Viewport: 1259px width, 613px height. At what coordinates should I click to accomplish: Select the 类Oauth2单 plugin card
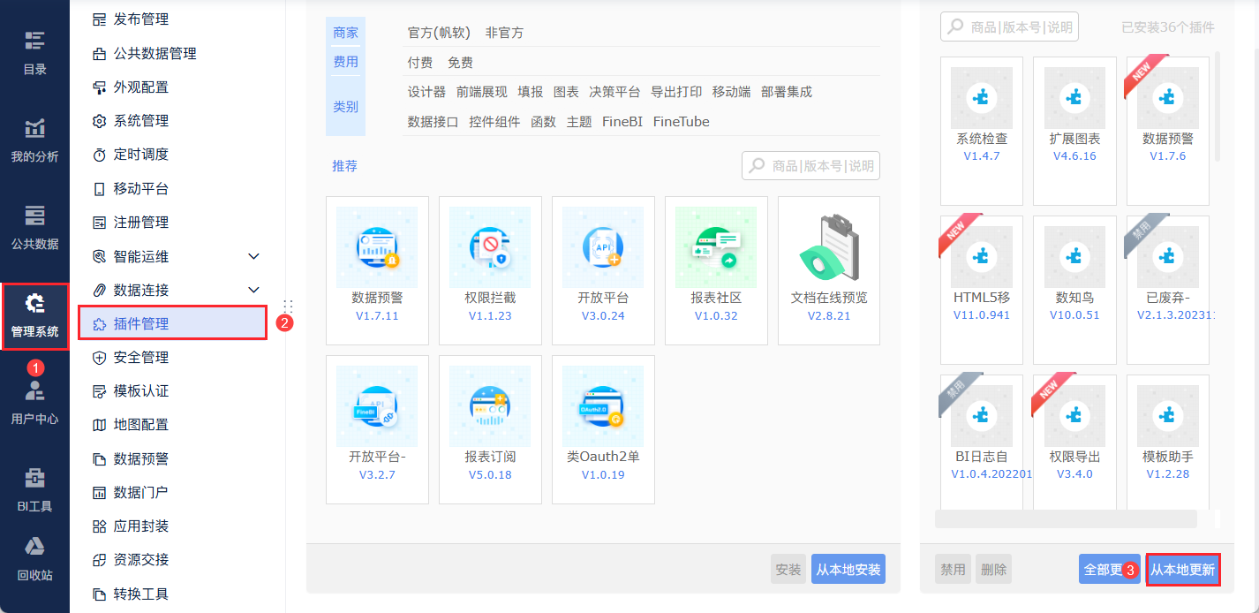pyautogui.click(x=603, y=429)
